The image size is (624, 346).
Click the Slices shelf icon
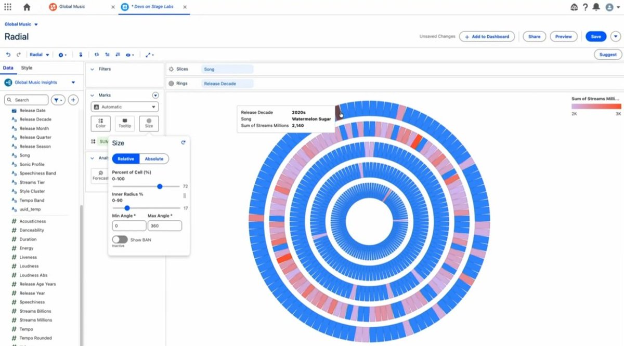tap(171, 69)
